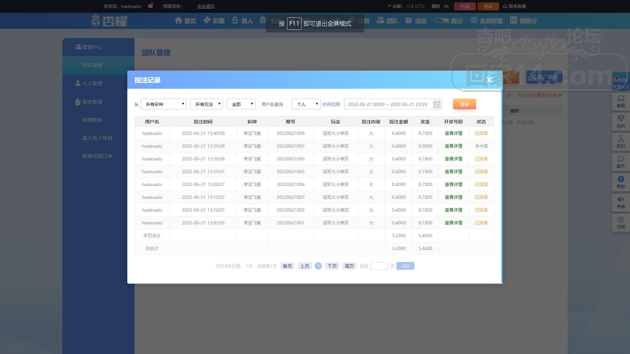Click the calendar icon in date range field
Viewport: 630px width, 354px height.
tap(436, 104)
